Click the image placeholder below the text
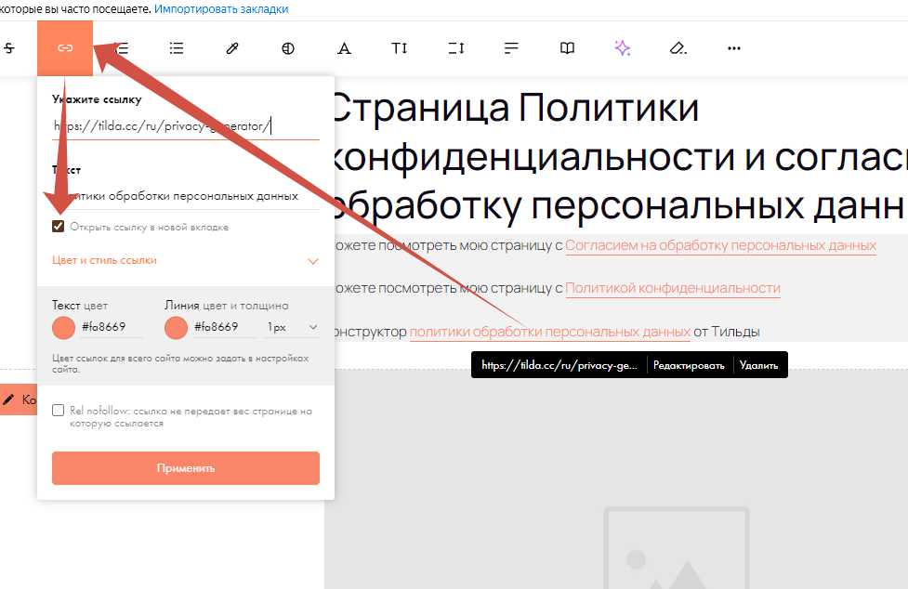908x589 pixels. click(x=677, y=550)
